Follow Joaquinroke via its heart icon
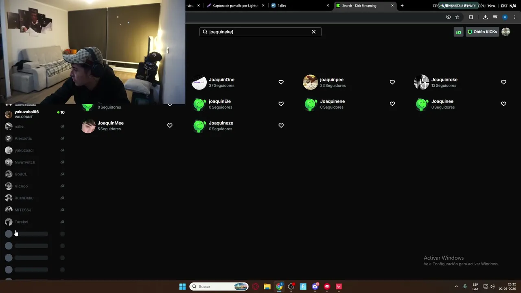521x293 pixels. coord(503,82)
